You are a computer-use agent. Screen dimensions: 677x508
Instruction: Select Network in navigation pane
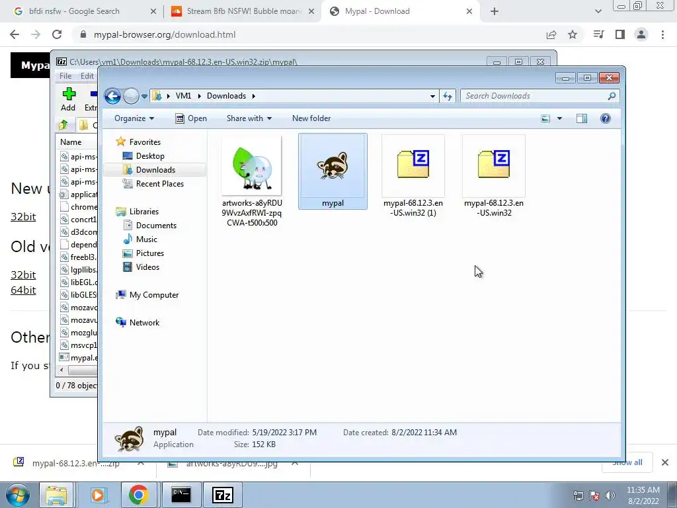138,322
